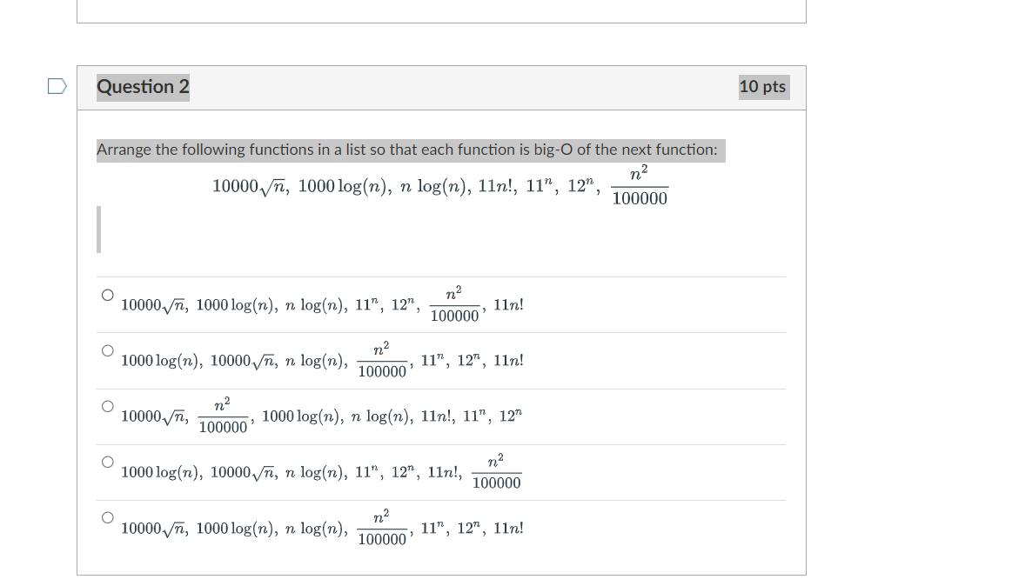Viewport: 1019px width, 586px height.
Task: Click the highlighted question prompt text
Action: click(409, 150)
